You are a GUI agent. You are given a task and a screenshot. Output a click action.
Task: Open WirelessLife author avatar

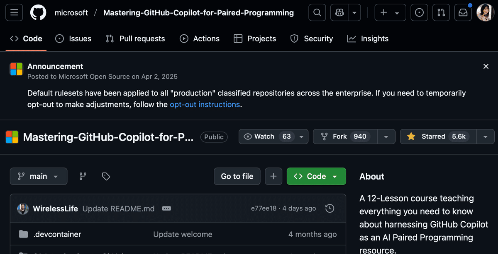click(23, 208)
